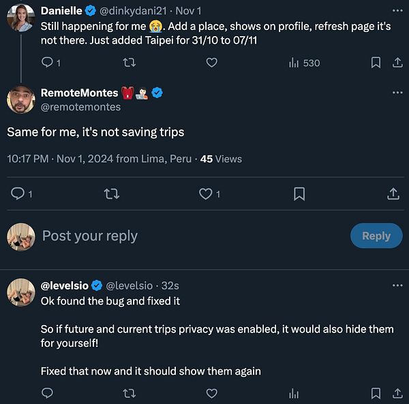Open the @remotemontes profile handle
Screen dimensions: 409x404
(x=80, y=106)
